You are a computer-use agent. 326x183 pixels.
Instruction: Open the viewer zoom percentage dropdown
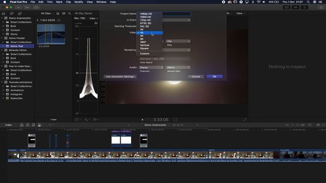point(229,13)
